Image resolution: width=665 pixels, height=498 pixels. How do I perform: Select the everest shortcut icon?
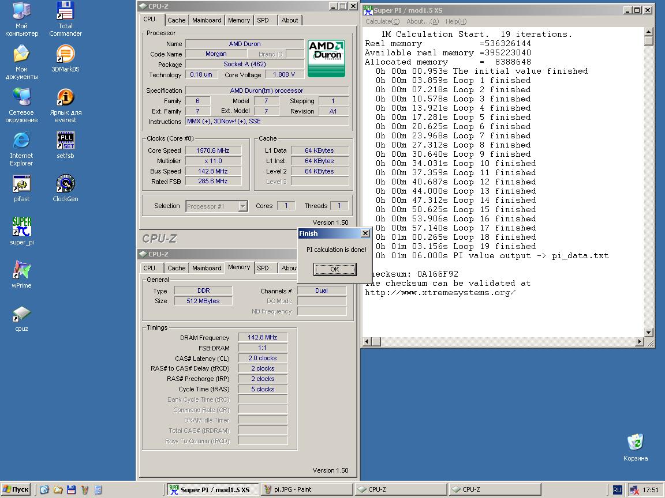(65, 105)
